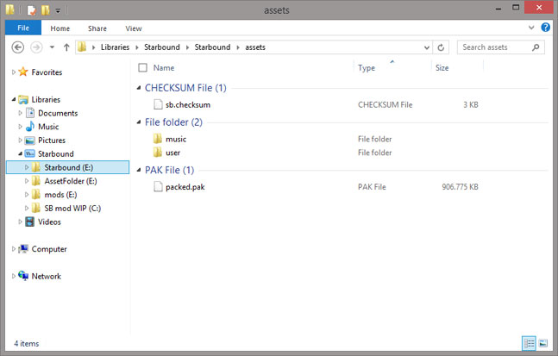Expand the Computer tree node

tap(14, 249)
